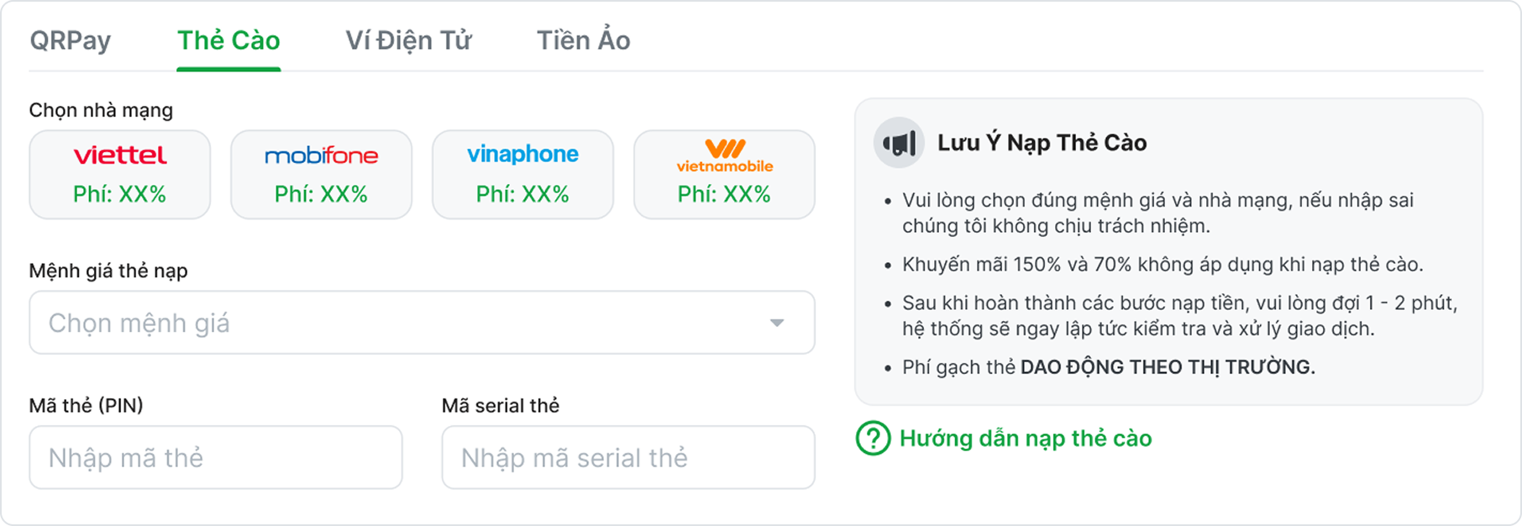Click the Nhập mã serial thẻ field
Screen dimensions: 1522x526
click(x=627, y=458)
